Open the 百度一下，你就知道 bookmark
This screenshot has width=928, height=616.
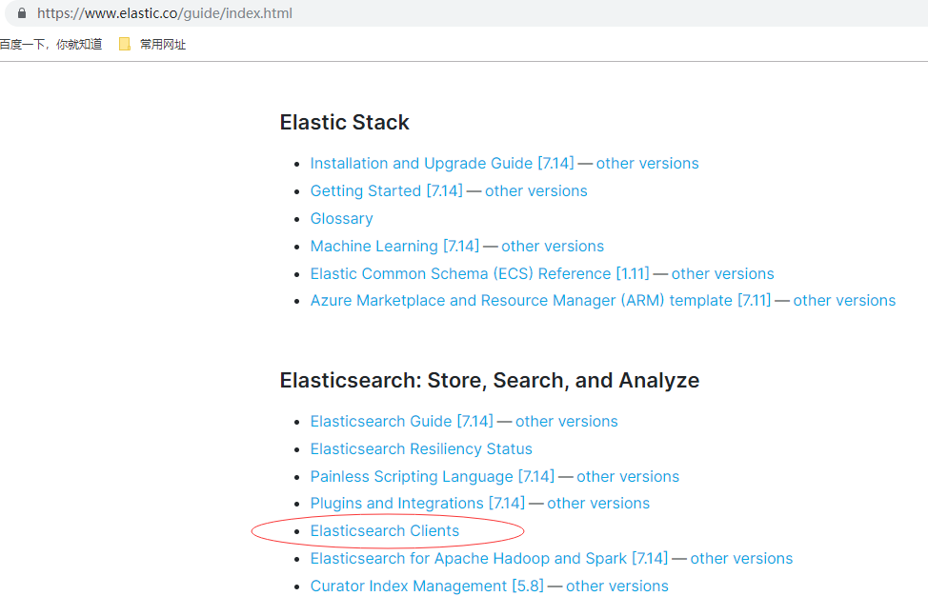point(50,45)
